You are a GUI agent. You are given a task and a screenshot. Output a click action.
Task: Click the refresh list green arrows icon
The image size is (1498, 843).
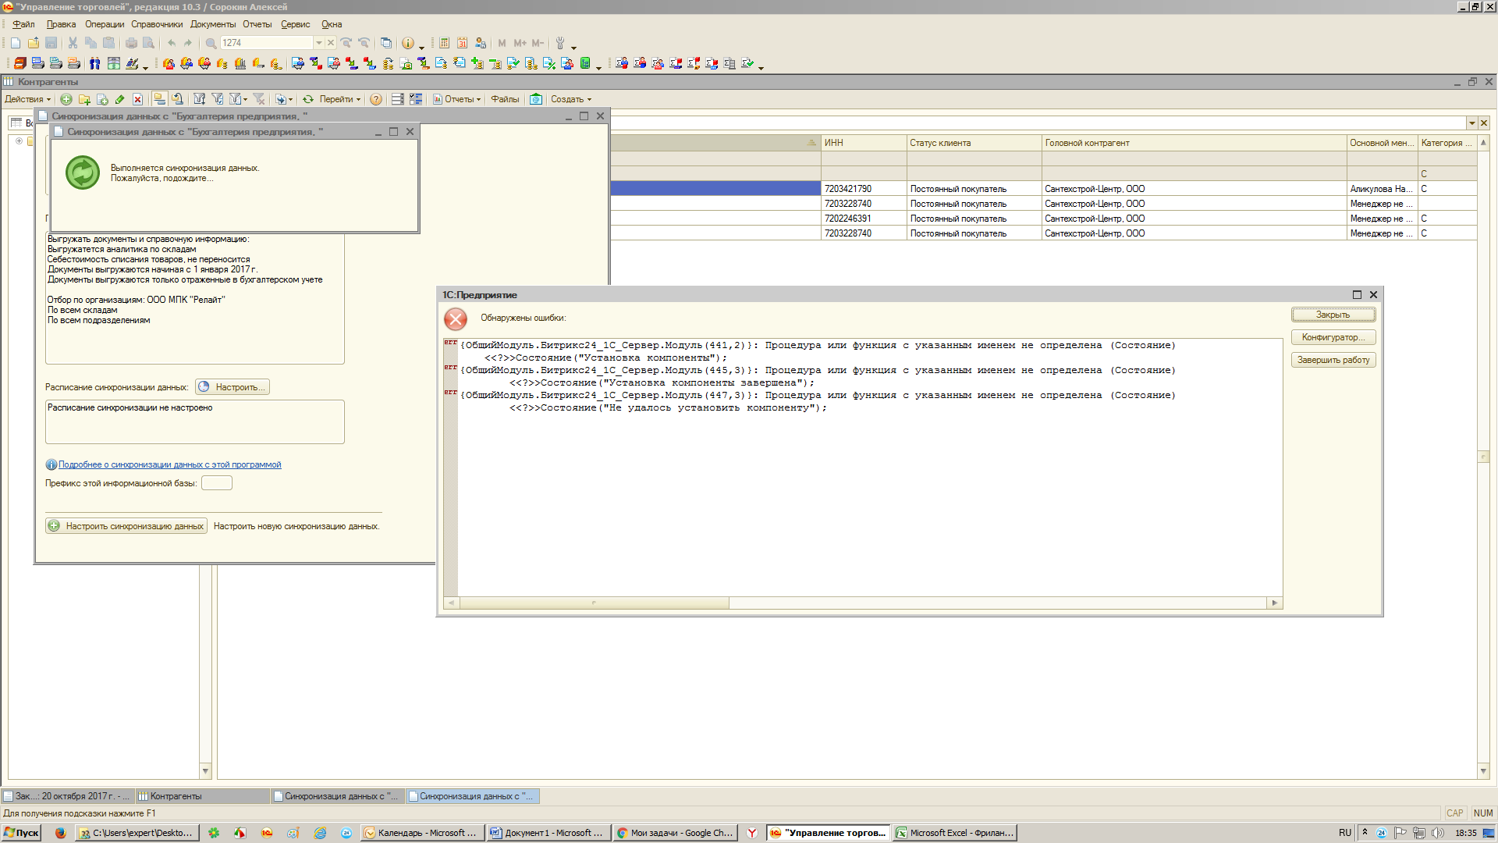(308, 99)
